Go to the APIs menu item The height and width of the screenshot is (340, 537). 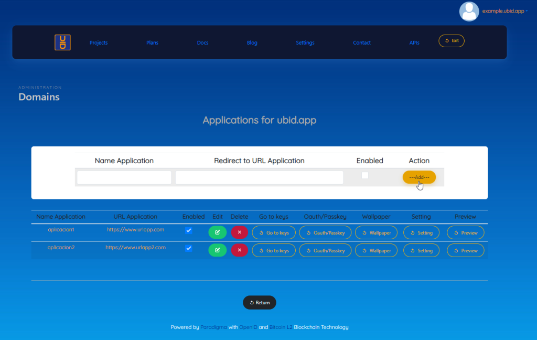click(x=414, y=42)
